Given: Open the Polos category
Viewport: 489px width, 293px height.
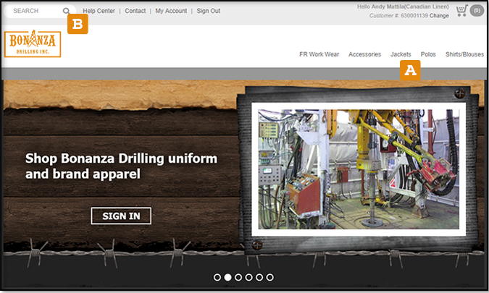Looking at the screenshot, I should [x=428, y=54].
